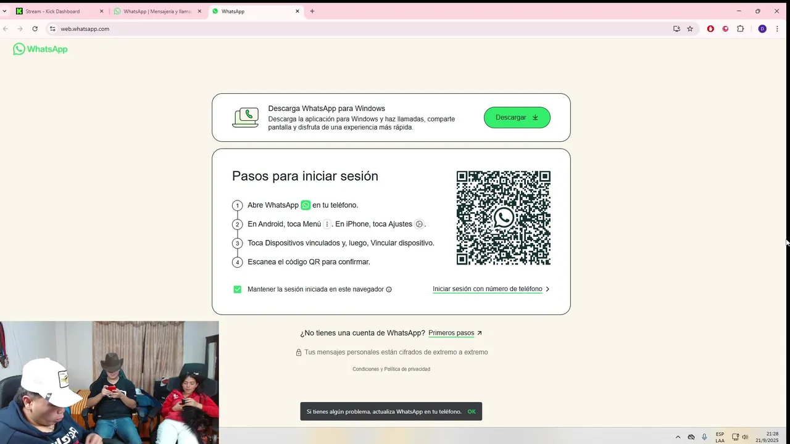The image size is (790, 444).
Task: Show hidden system tray icons
Action: (678, 437)
